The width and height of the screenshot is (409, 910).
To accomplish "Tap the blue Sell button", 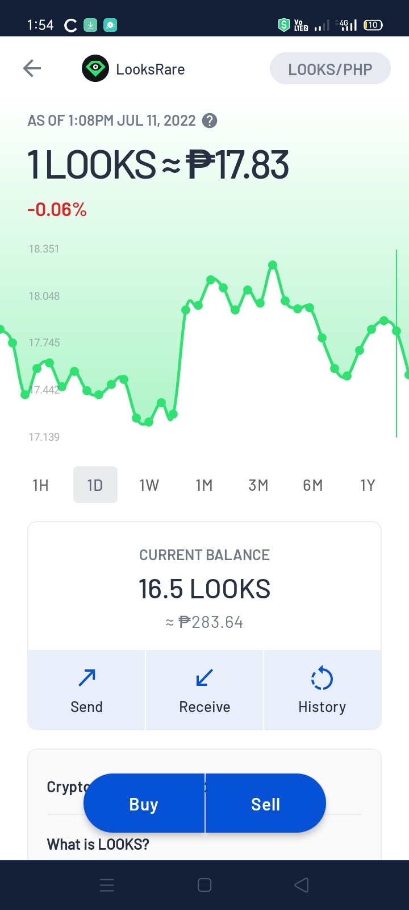I will pos(266,804).
